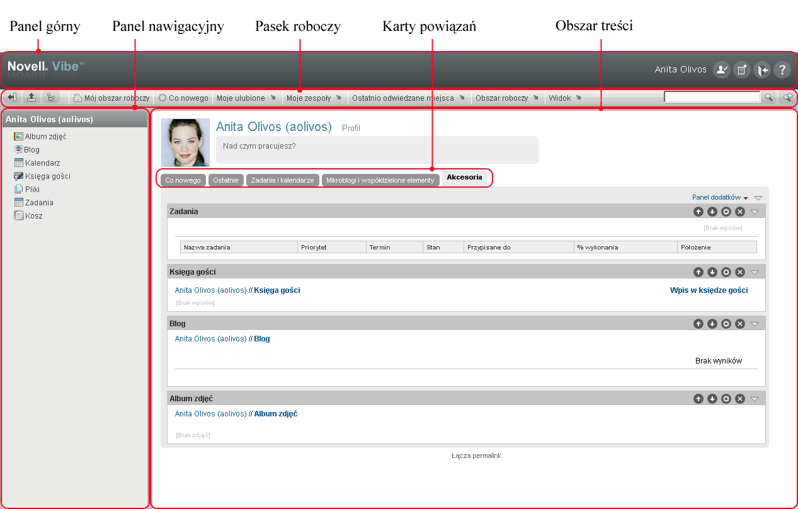
Task: Move the Blog accessory up
Action: pyautogui.click(x=698, y=324)
